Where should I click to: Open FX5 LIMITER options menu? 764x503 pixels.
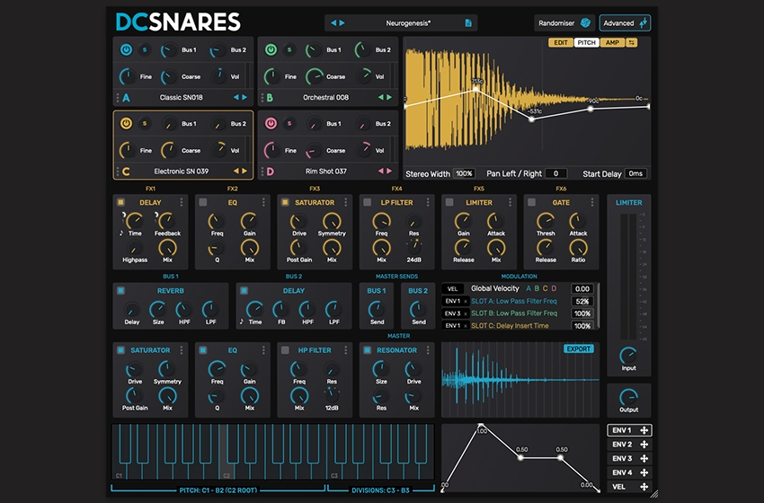pos(511,202)
